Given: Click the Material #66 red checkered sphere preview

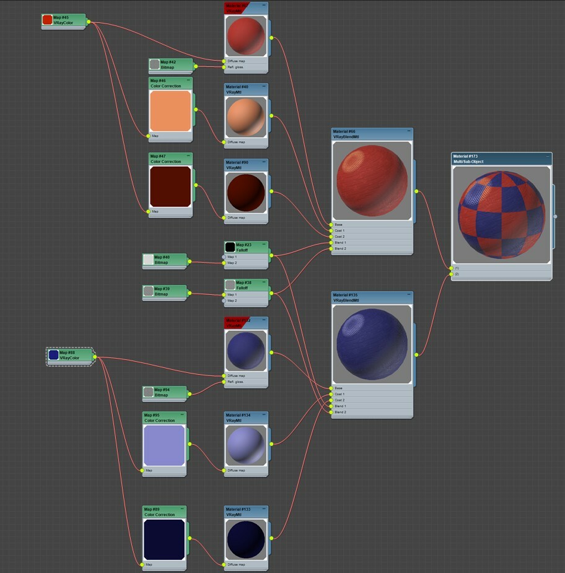Looking at the screenshot, I should click(371, 180).
